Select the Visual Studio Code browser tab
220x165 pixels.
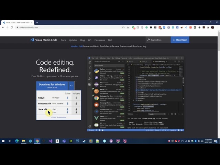[18, 23]
